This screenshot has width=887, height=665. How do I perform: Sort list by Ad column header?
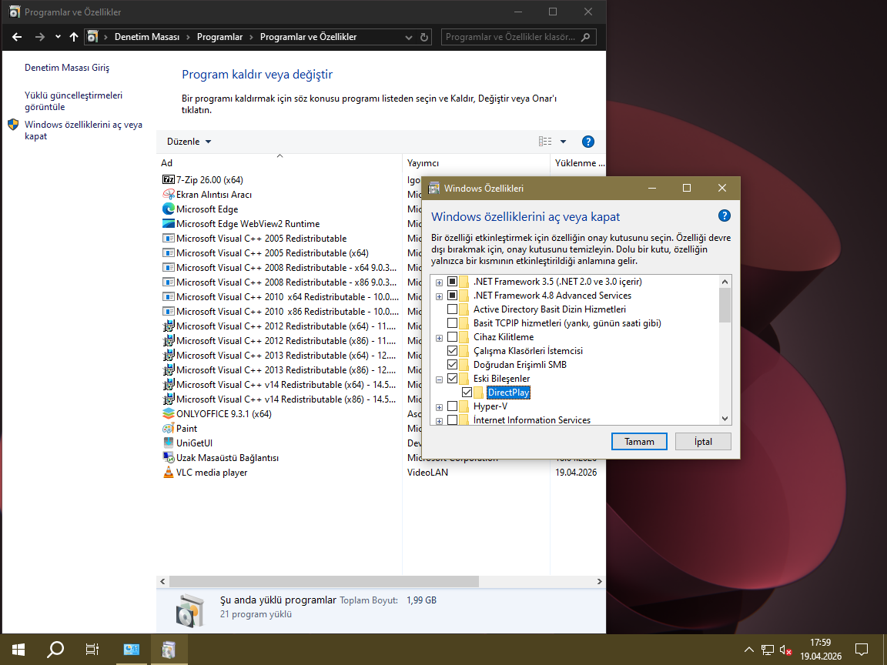tap(279, 163)
